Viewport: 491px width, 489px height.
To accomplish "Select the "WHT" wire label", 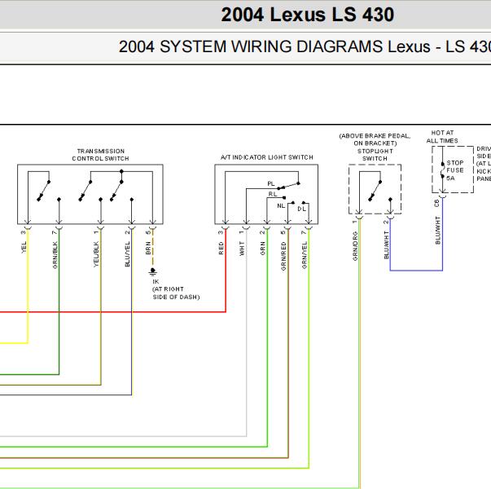I will (242, 249).
